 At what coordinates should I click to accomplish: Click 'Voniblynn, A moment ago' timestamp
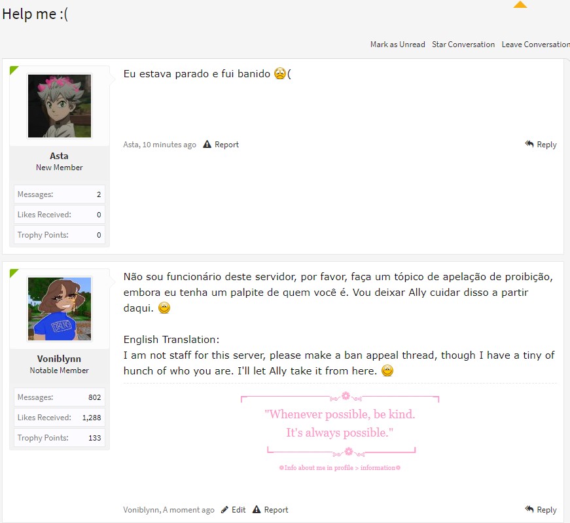(x=169, y=509)
